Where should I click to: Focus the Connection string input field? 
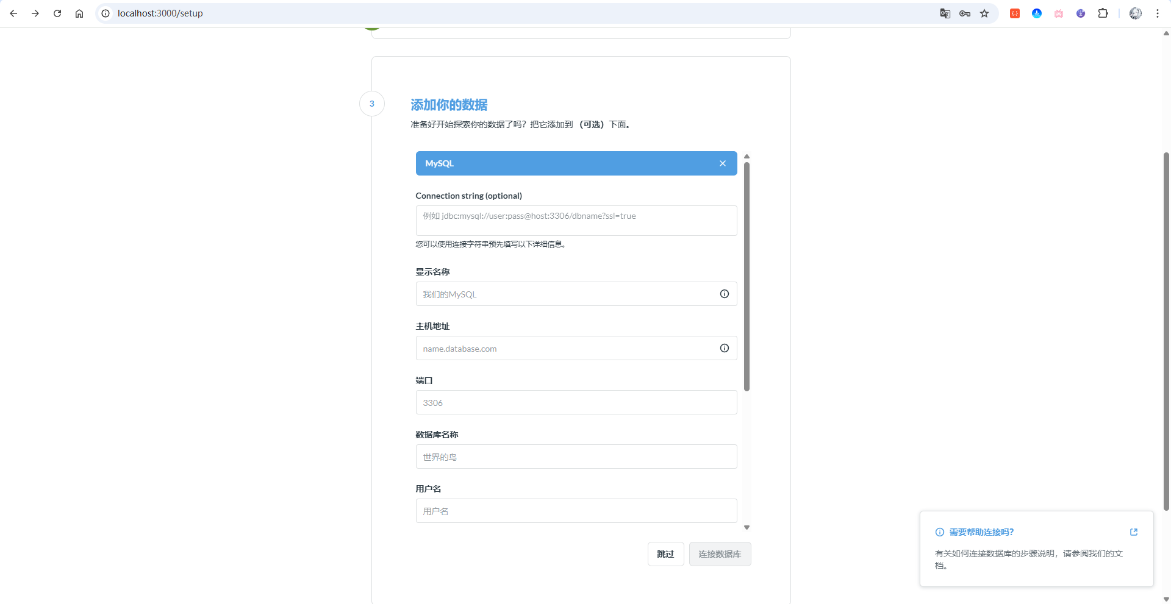576,221
